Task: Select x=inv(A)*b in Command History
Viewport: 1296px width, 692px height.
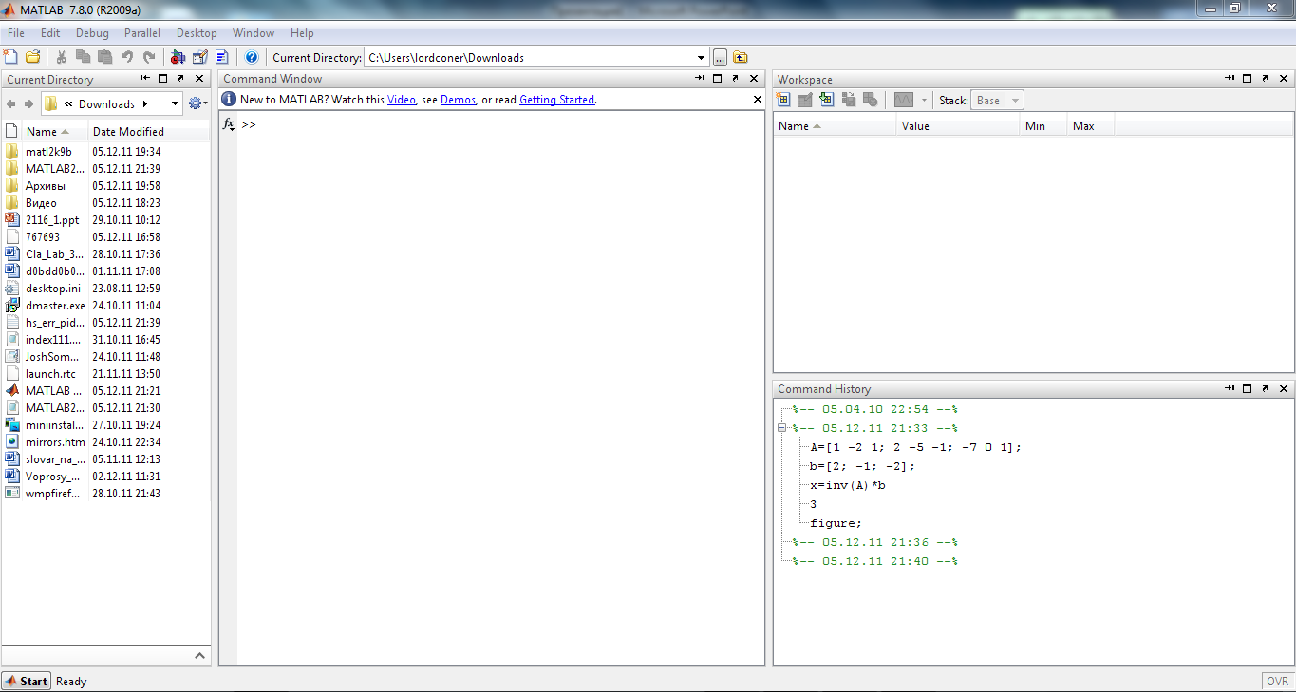Action: click(848, 485)
